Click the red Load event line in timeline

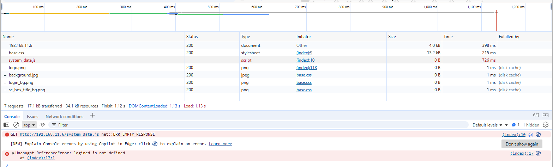496,21
